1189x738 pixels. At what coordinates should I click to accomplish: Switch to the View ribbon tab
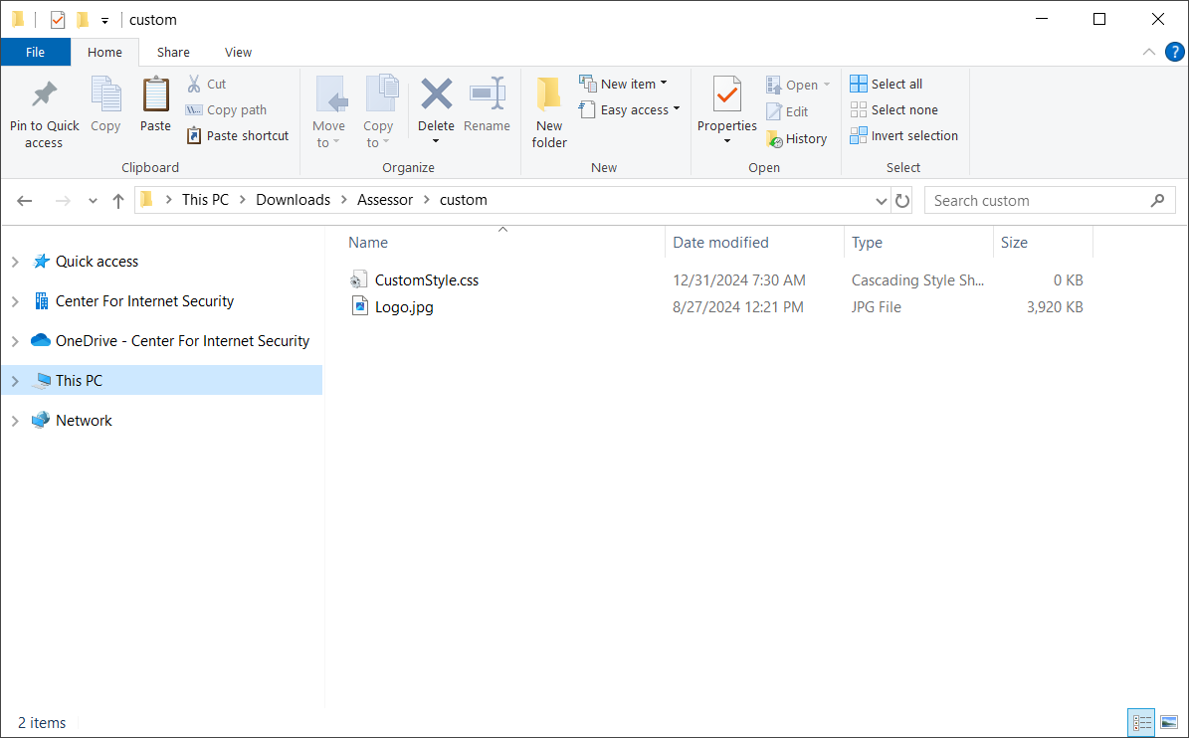238,53
